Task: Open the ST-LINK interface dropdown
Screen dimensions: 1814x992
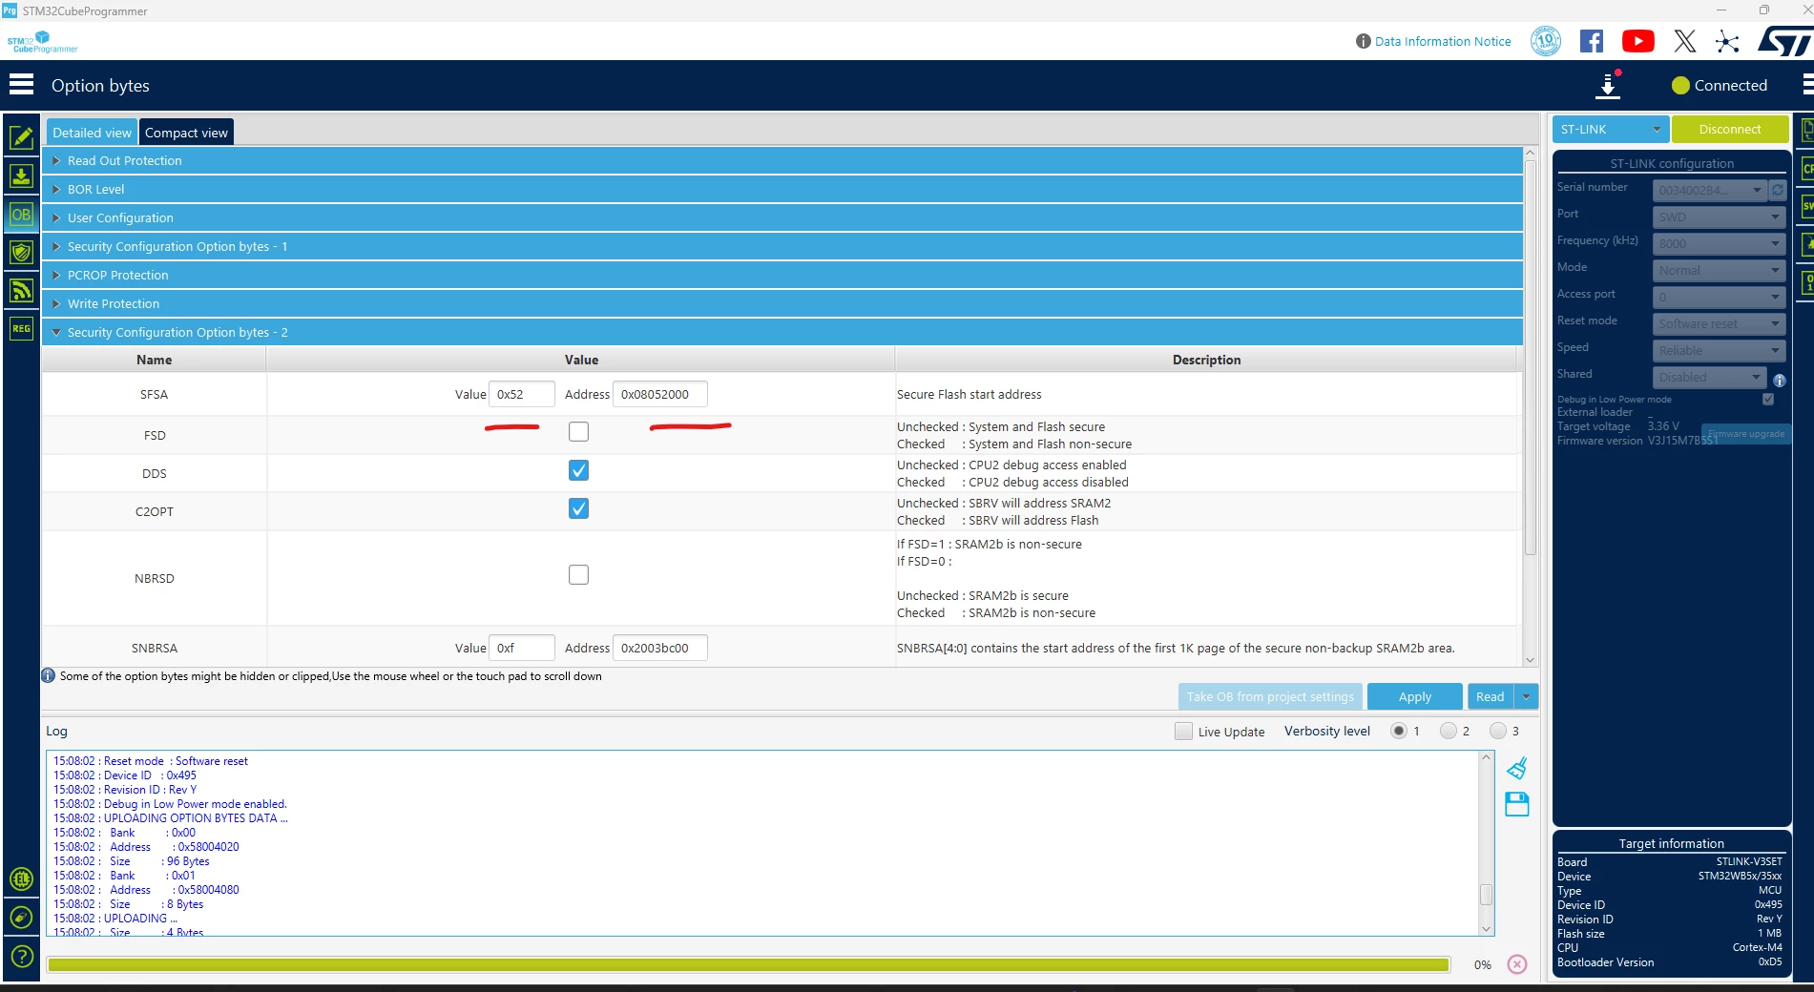Action: pos(1610,129)
